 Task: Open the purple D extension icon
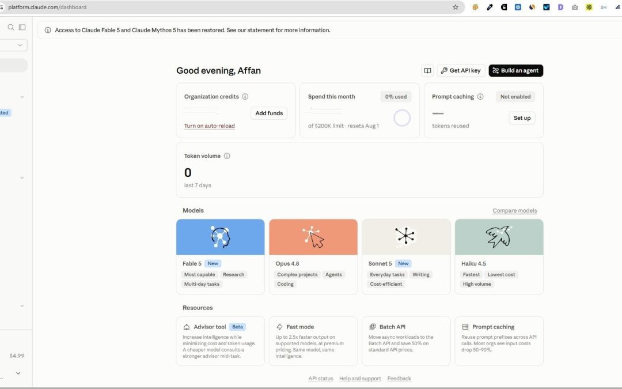(560, 7)
